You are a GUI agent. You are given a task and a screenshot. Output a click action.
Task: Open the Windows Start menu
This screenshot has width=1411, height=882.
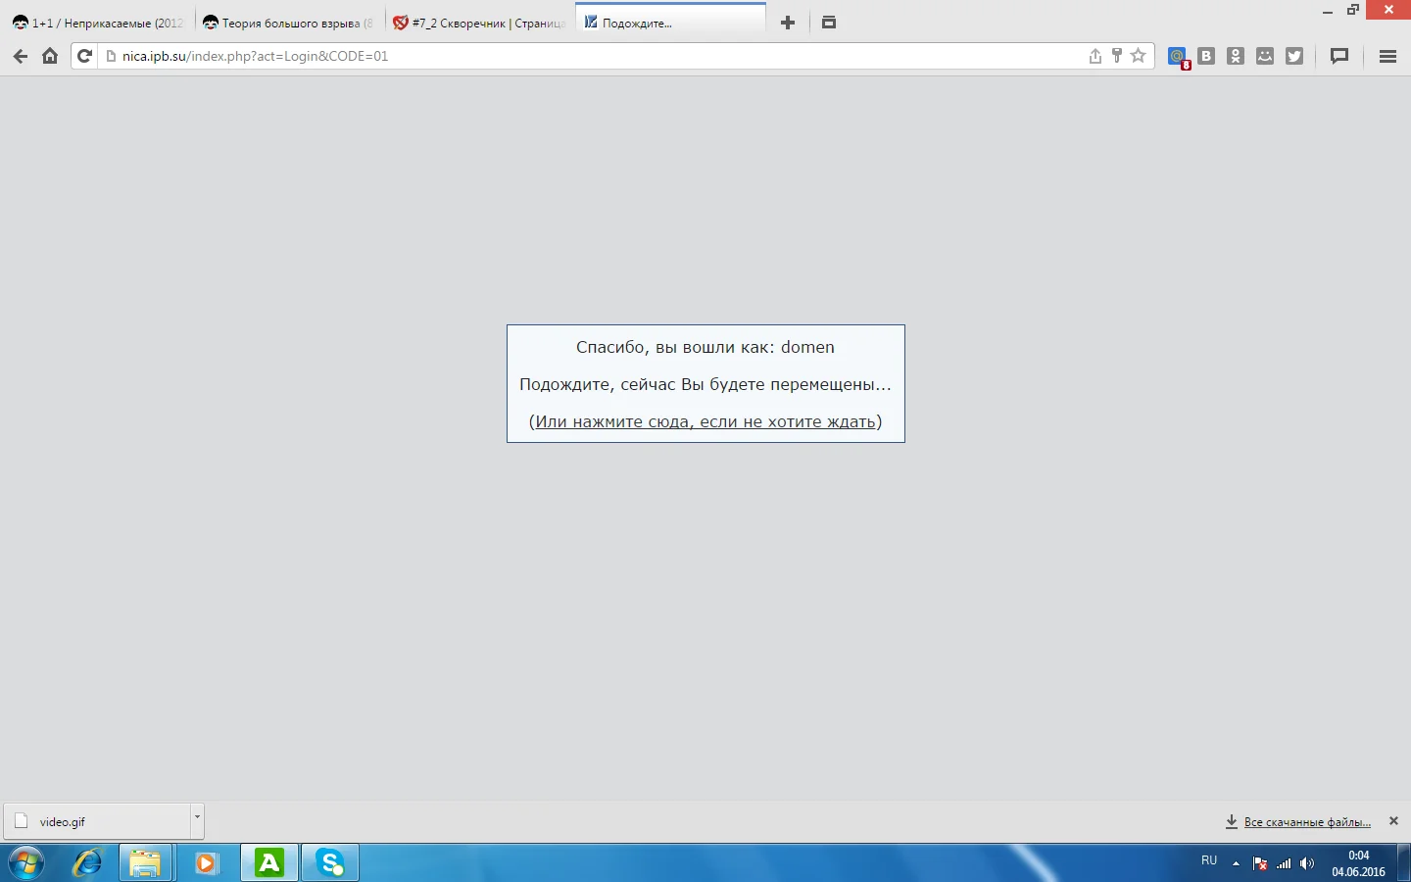click(26, 863)
